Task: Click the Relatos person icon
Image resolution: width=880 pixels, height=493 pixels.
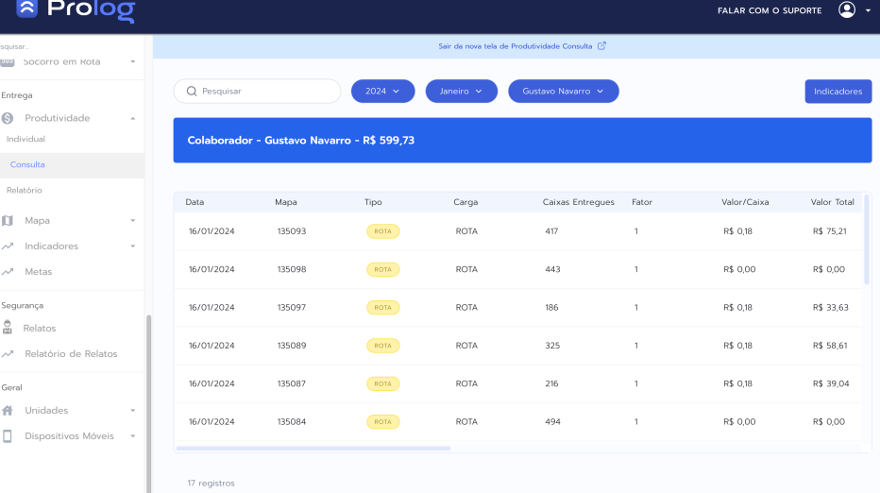Action: point(8,328)
